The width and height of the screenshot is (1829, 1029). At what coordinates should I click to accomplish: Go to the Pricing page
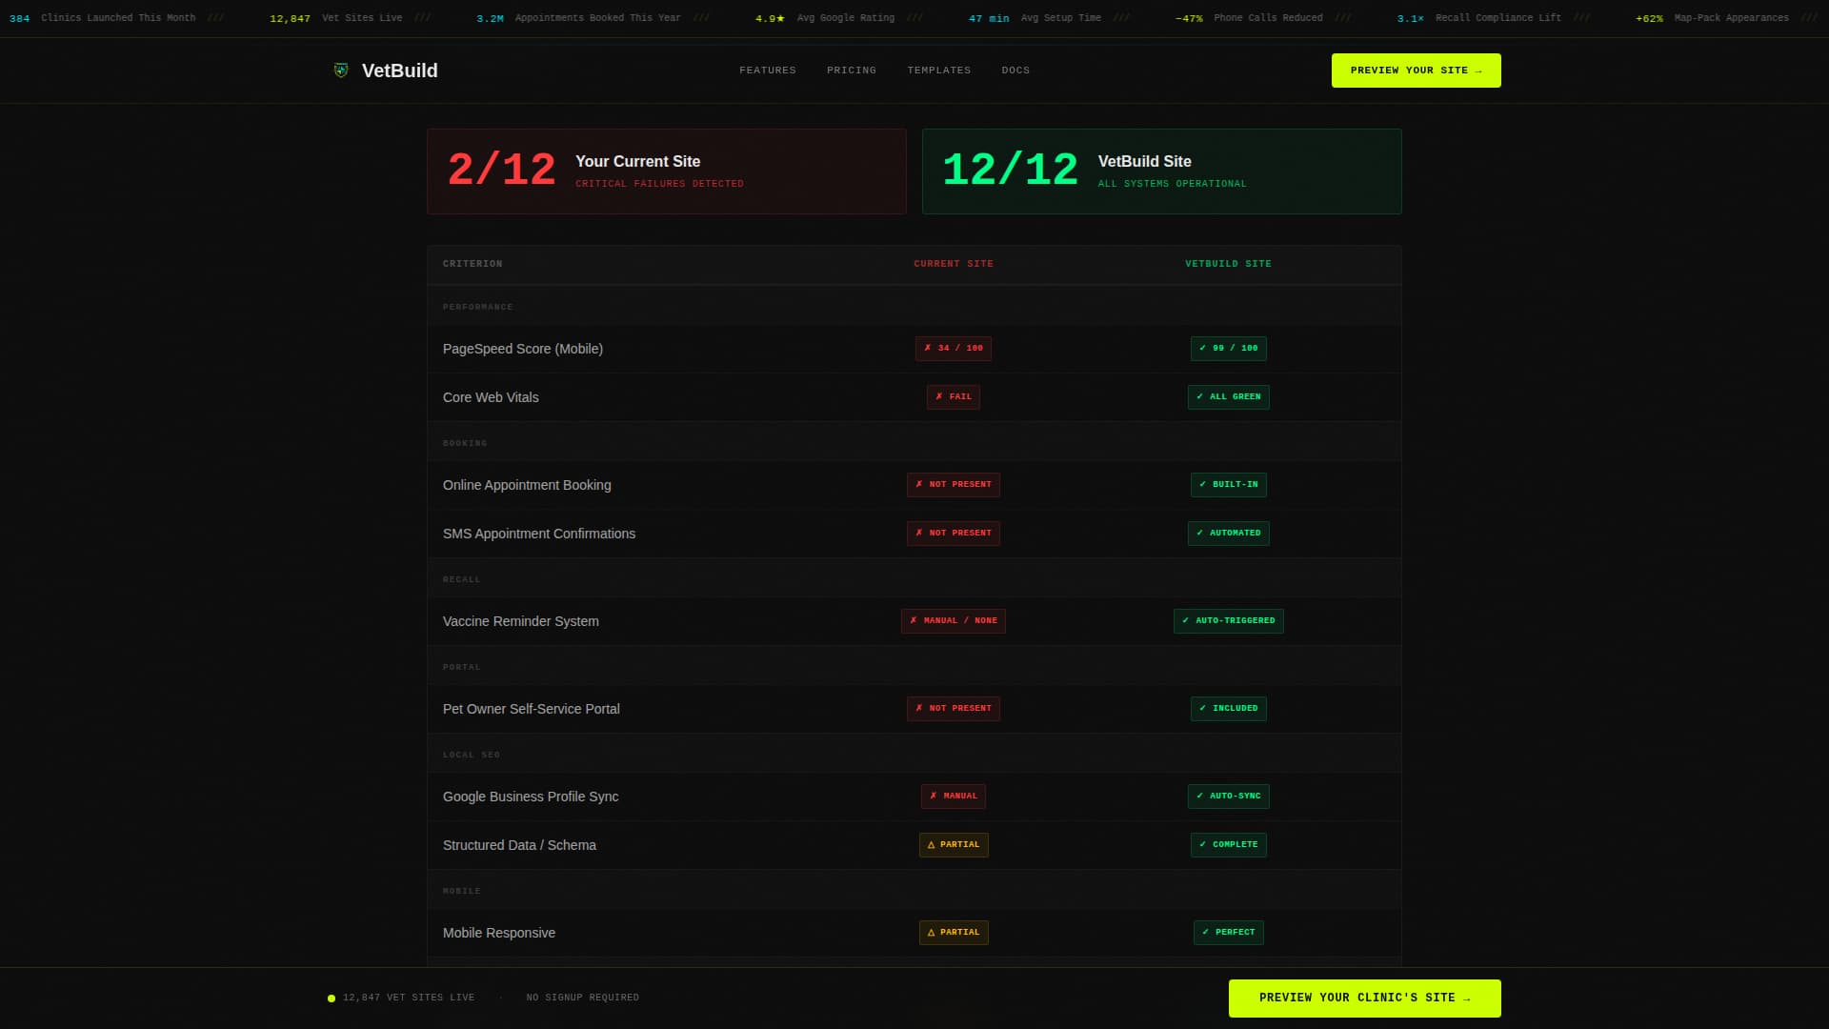coord(852,71)
